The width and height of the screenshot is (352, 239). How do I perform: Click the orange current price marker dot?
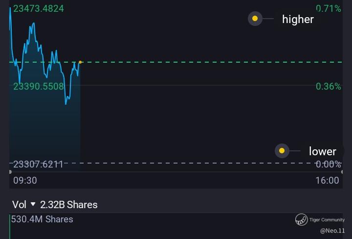(80, 62)
